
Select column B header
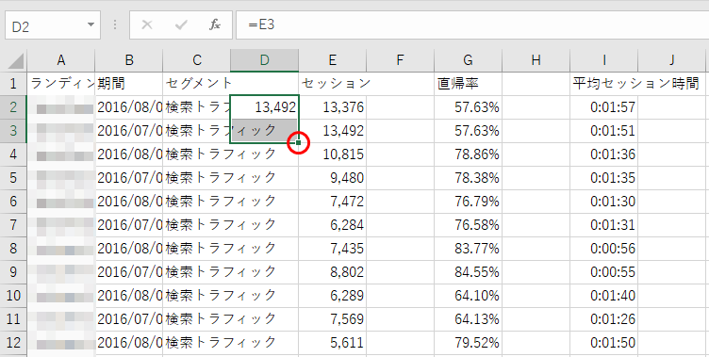pyautogui.click(x=129, y=60)
